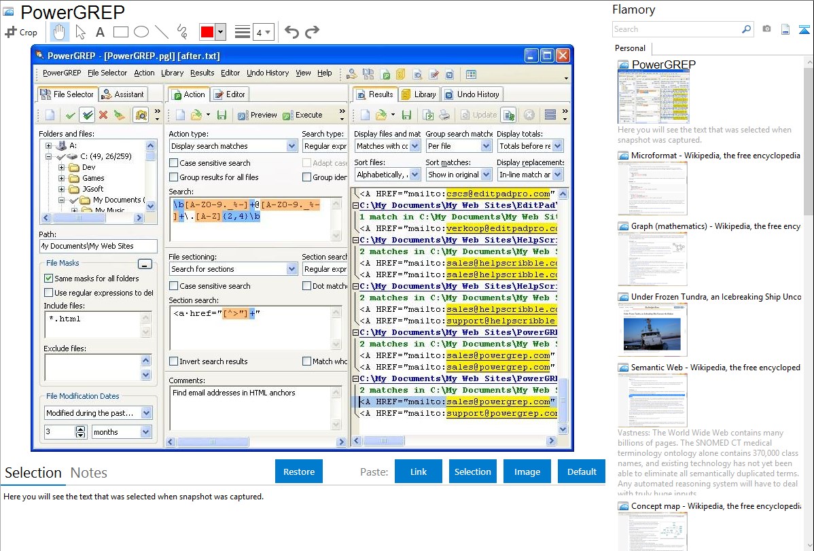This screenshot has width=814, height=551.
Task: Activate the hand pan tool
Action: click(59, 32)
